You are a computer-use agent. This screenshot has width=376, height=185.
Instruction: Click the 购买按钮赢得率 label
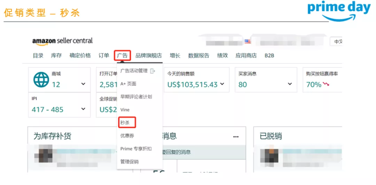[322, 74]
